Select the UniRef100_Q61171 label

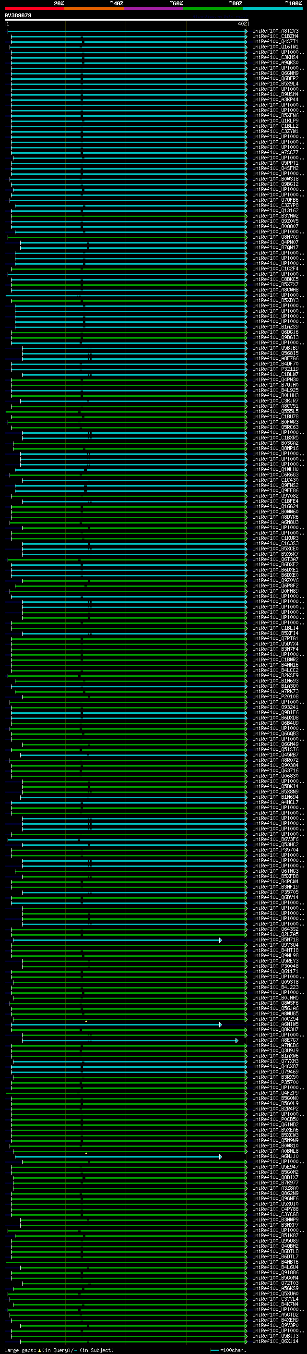coord(275,971)
